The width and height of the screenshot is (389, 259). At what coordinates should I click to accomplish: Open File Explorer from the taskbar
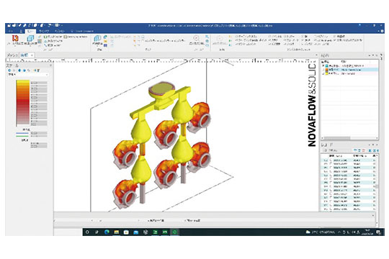click(x=117, y=232)
